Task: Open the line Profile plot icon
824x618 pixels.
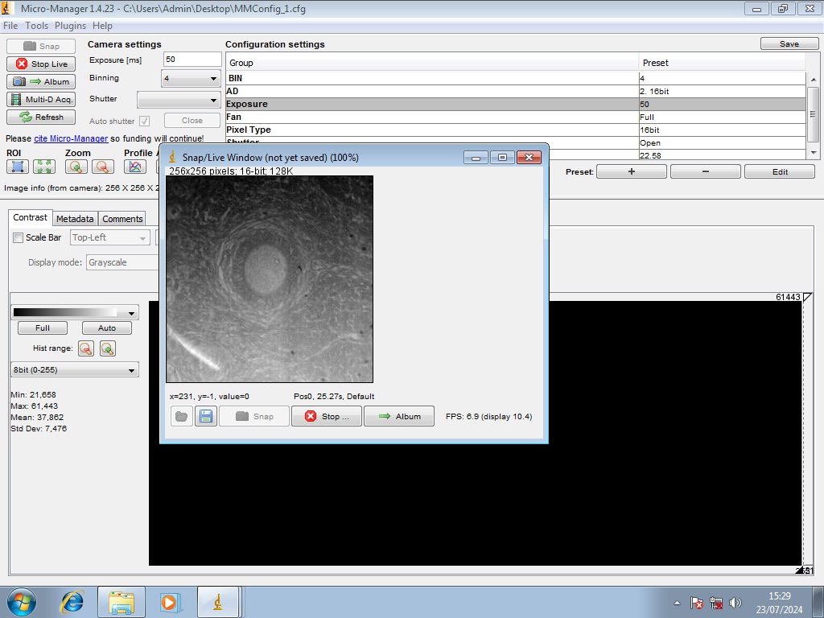Action: (x=135, y=167)
